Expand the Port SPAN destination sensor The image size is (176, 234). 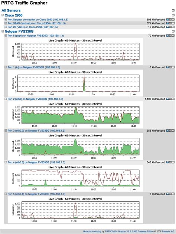(6, 23)
